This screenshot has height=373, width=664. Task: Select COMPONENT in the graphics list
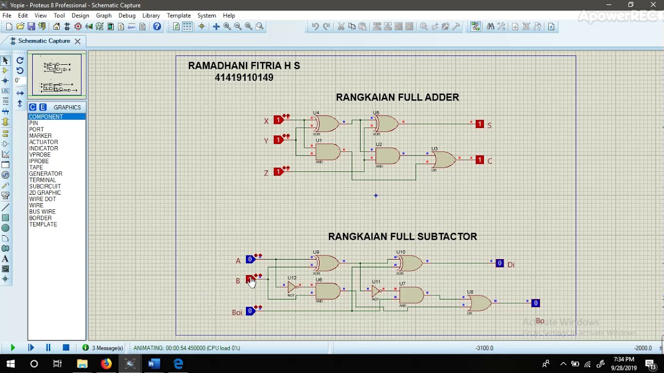click(x=57, y=117)
